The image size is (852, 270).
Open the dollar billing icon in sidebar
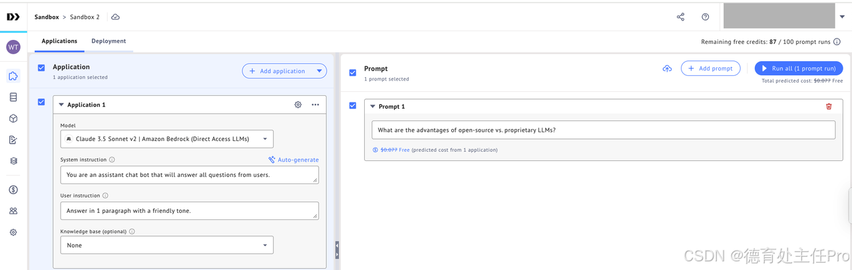point(13,190)
